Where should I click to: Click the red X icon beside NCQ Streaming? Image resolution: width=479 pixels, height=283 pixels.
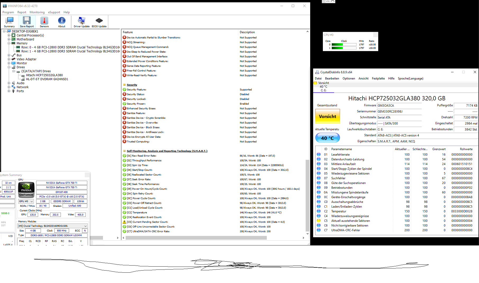pyautogui.click(x=124, y=42)
